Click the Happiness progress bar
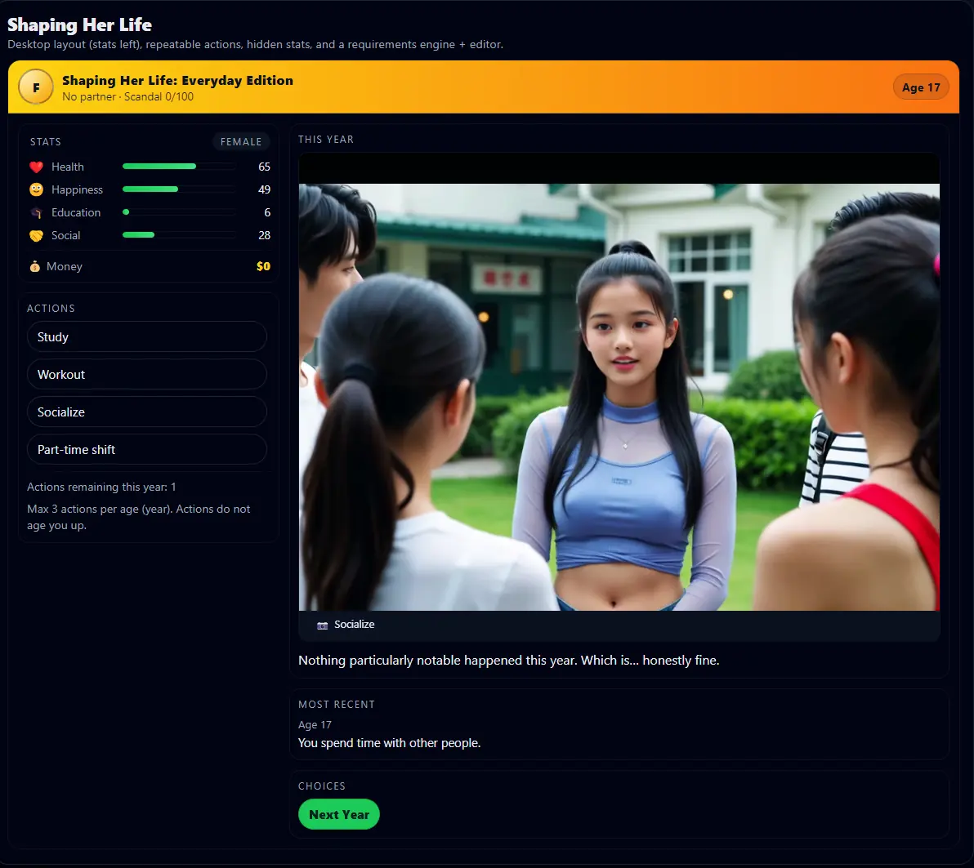Screen dimensions: 974x868 point(178,189)
